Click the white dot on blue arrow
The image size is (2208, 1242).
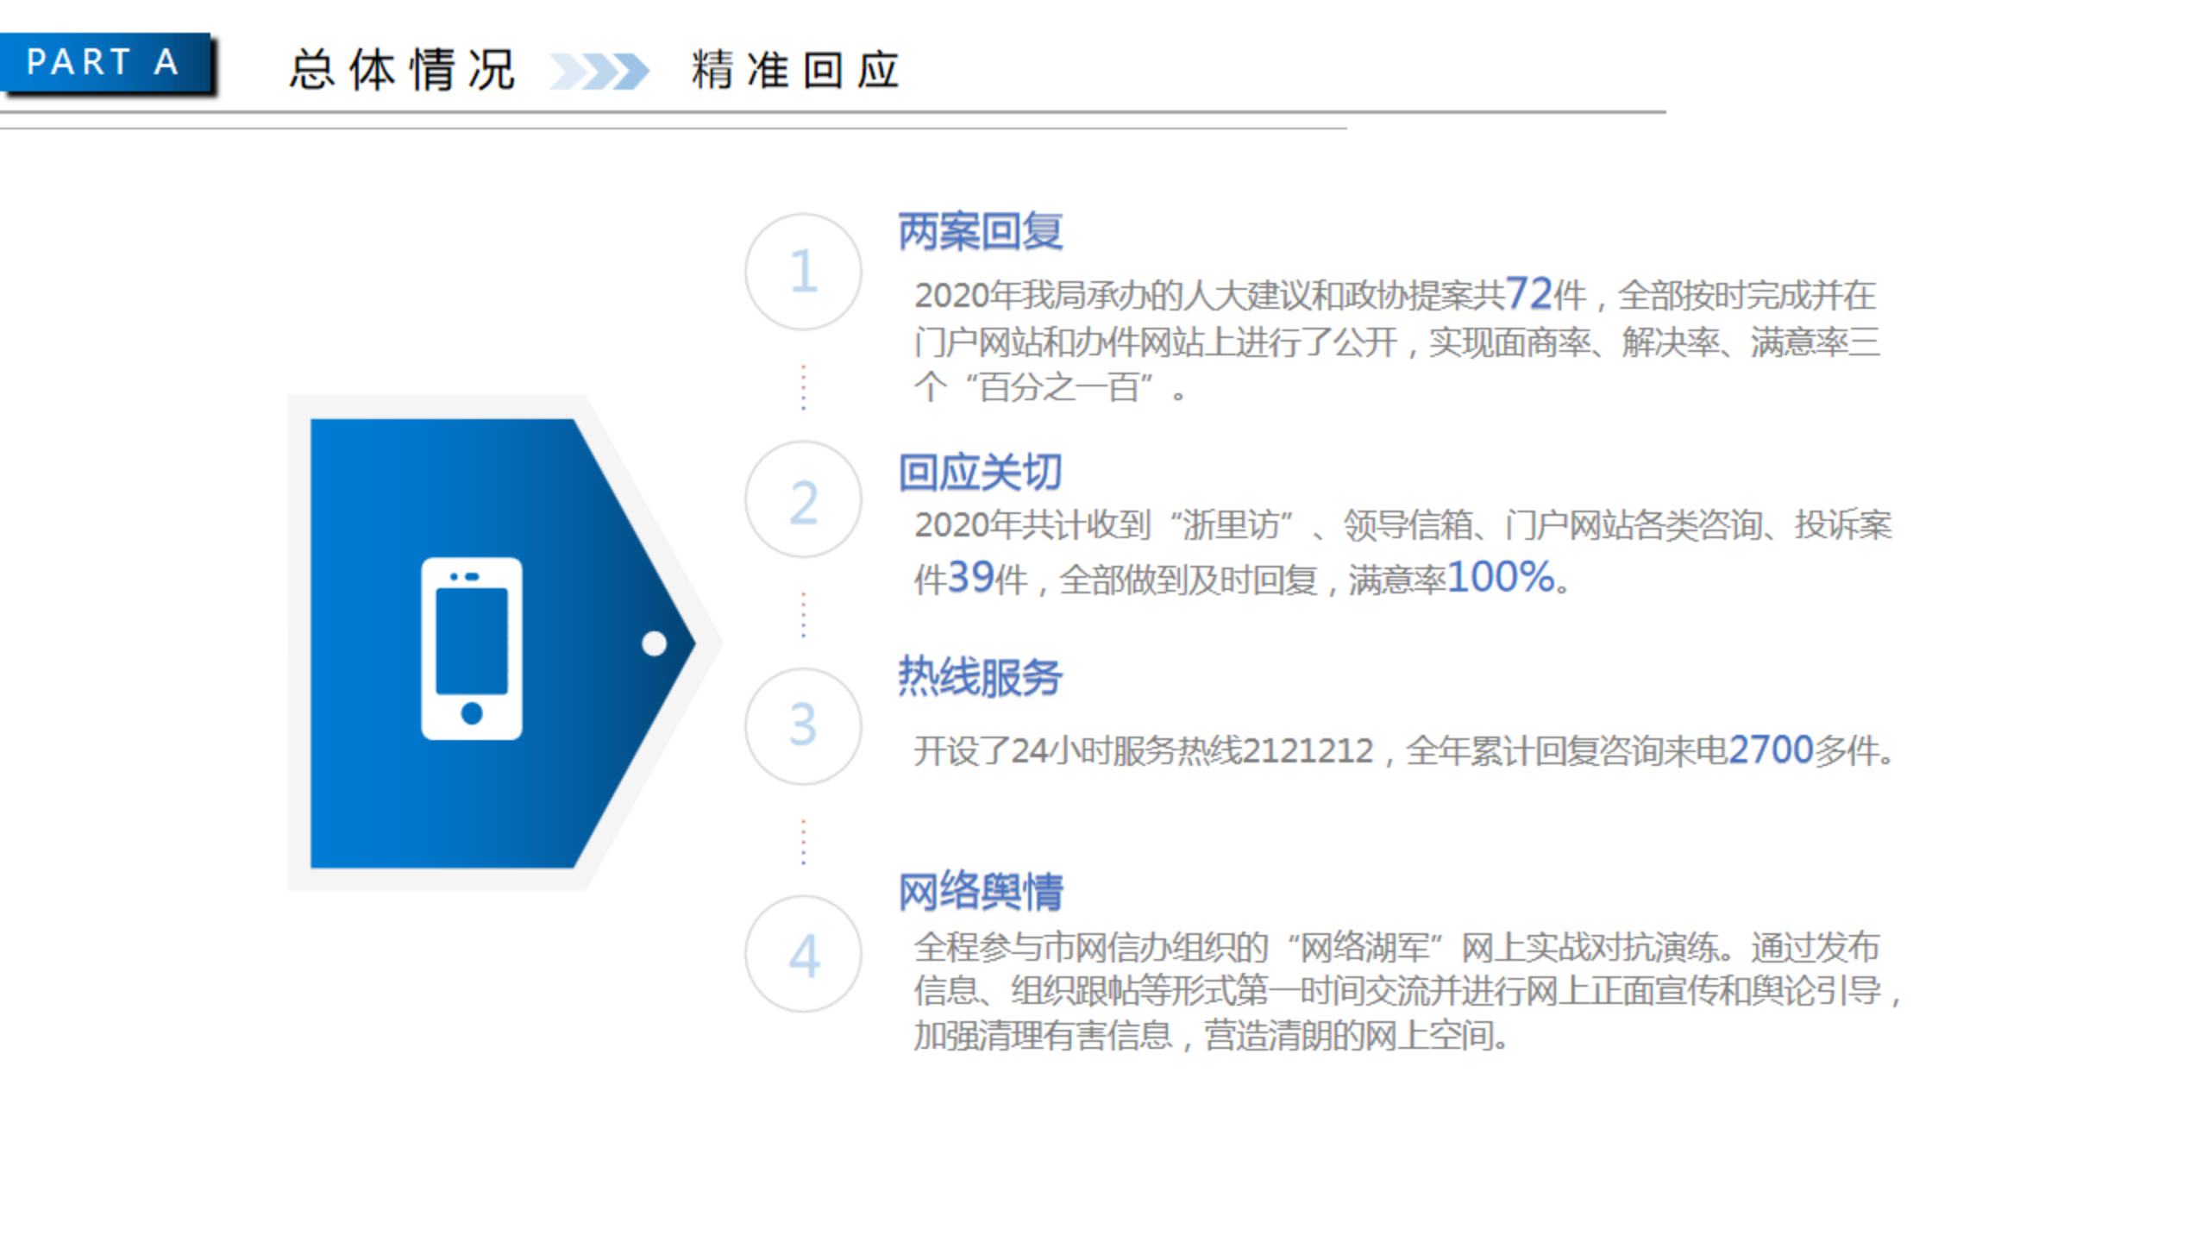pos(654,643)
